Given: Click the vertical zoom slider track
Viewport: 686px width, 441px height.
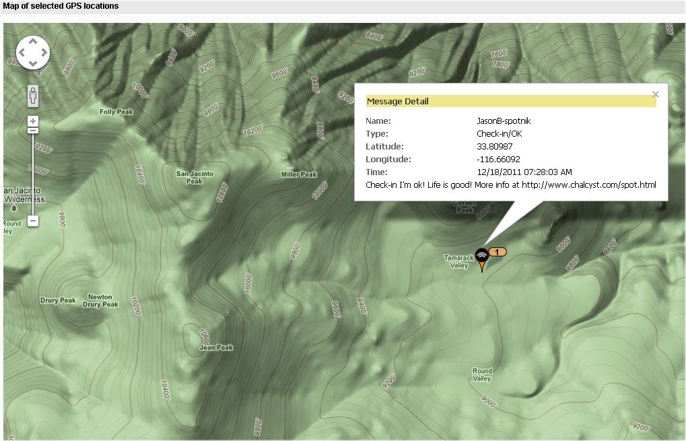Looking at the screenshot, I should click(x=33, y=175).
